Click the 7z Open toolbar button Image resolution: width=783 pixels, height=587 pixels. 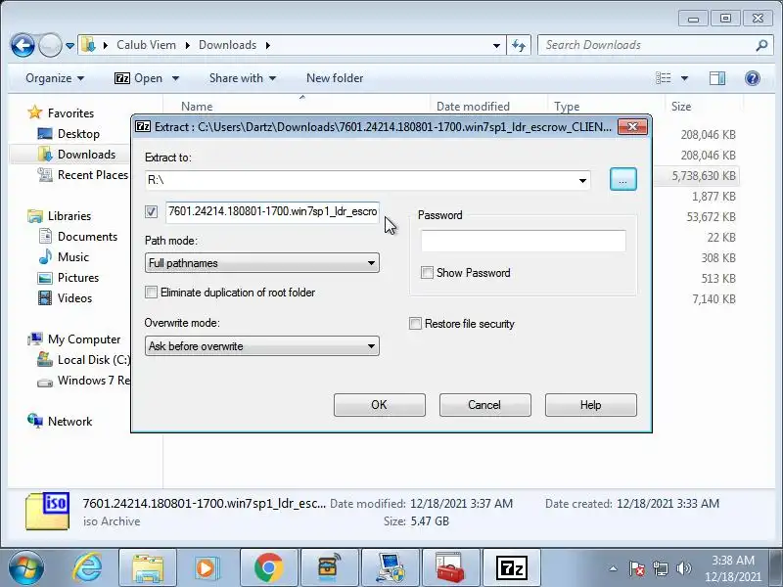pos(139,78)
